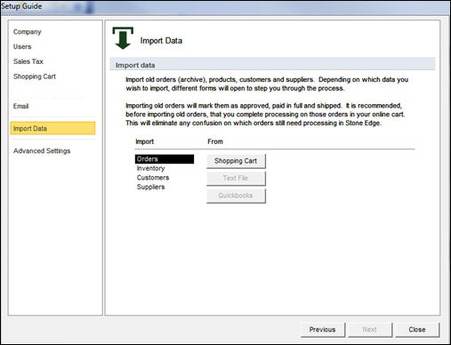Close the Setup Guide dialog
Image resolution: width=451 pixels, height=345 pixels.
[417, 330]
